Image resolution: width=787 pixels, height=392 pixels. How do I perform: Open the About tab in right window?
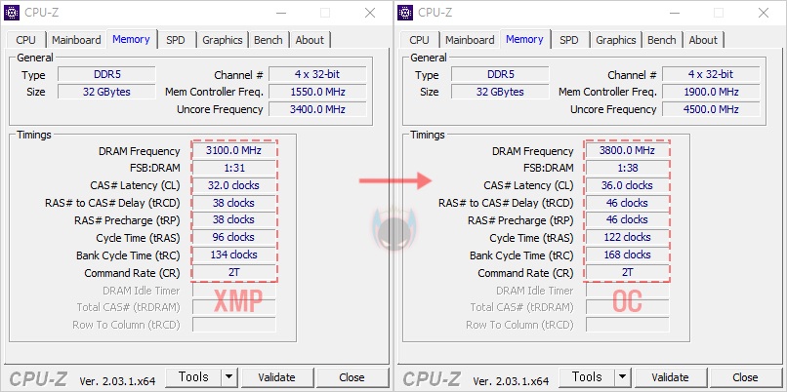click(703, 40)
